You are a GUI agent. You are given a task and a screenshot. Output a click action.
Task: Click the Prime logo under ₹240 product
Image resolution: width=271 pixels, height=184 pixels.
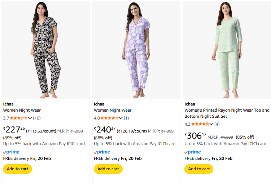tap(102, 152)
